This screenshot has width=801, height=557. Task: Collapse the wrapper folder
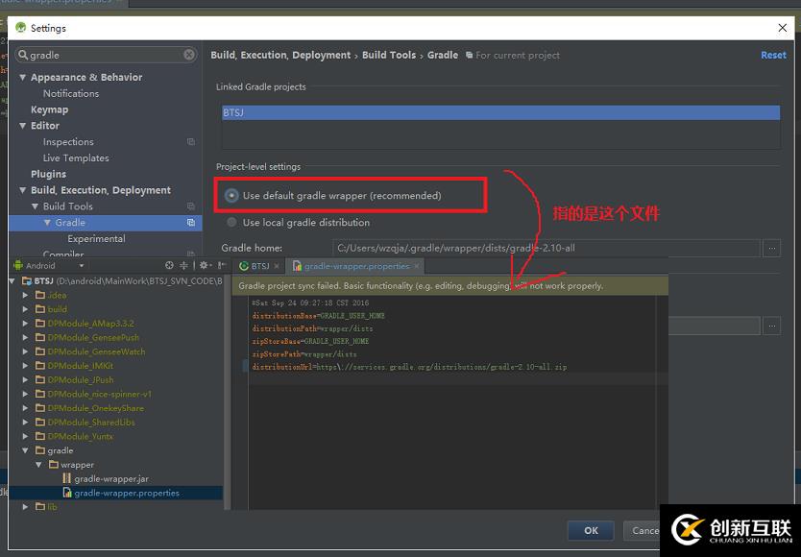(38, 464)
